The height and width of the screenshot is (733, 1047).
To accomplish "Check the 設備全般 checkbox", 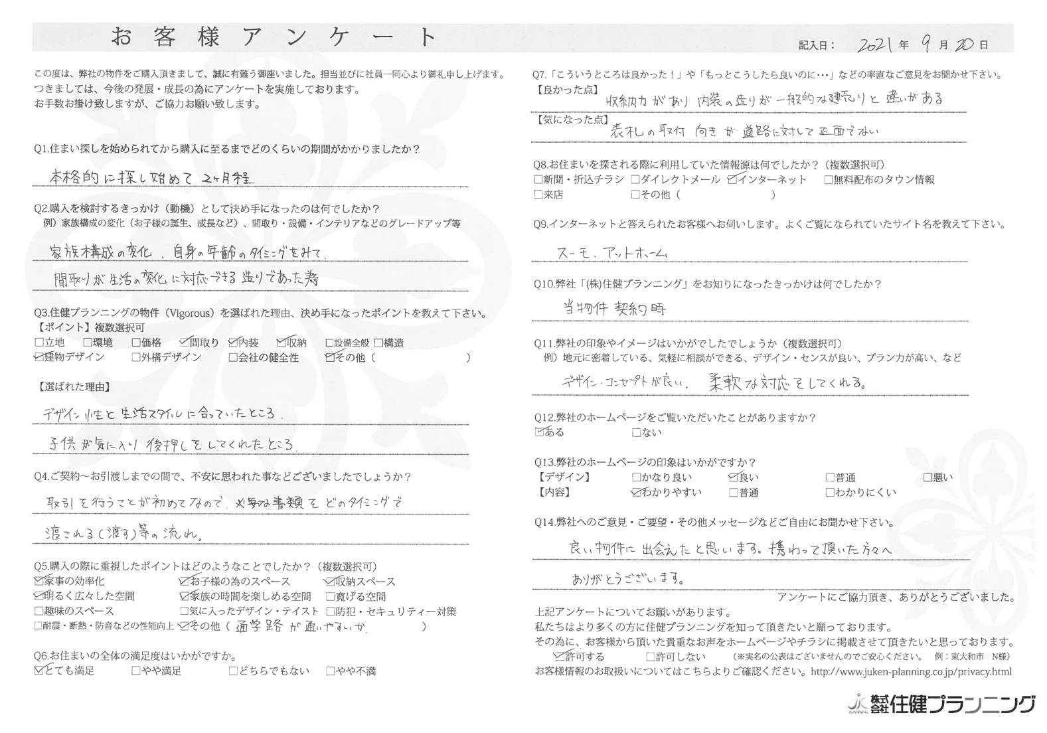I will click(329, 343).
